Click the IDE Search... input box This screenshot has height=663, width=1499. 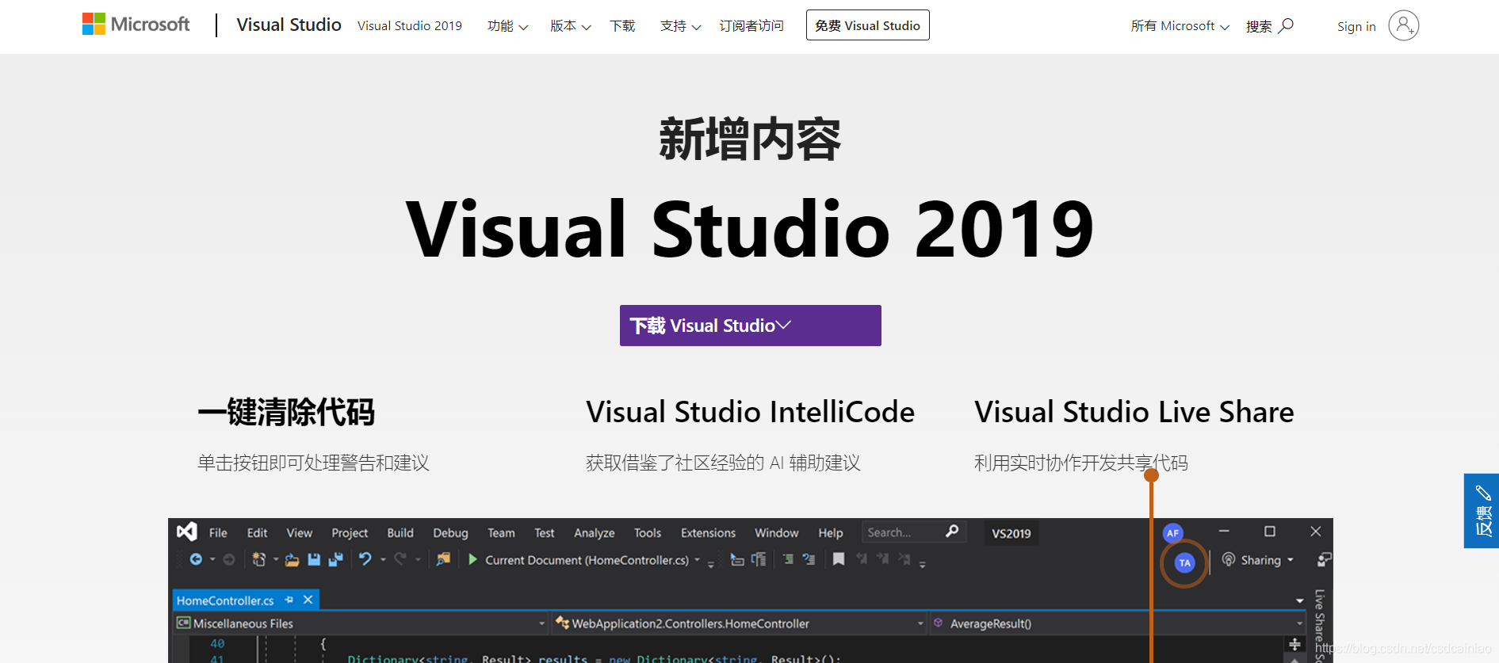pyautogui.click(x=913, y=532)
